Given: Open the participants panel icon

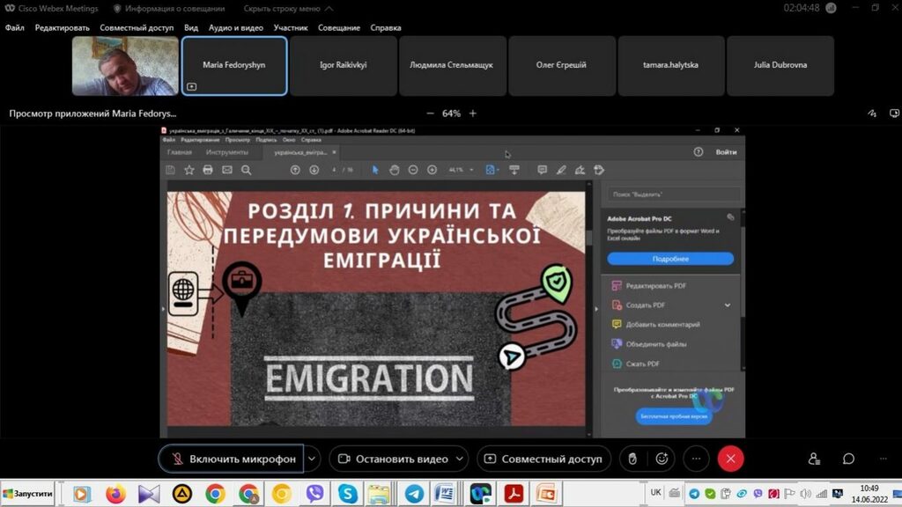Looking at the screenshot, I should pos(815,459).
